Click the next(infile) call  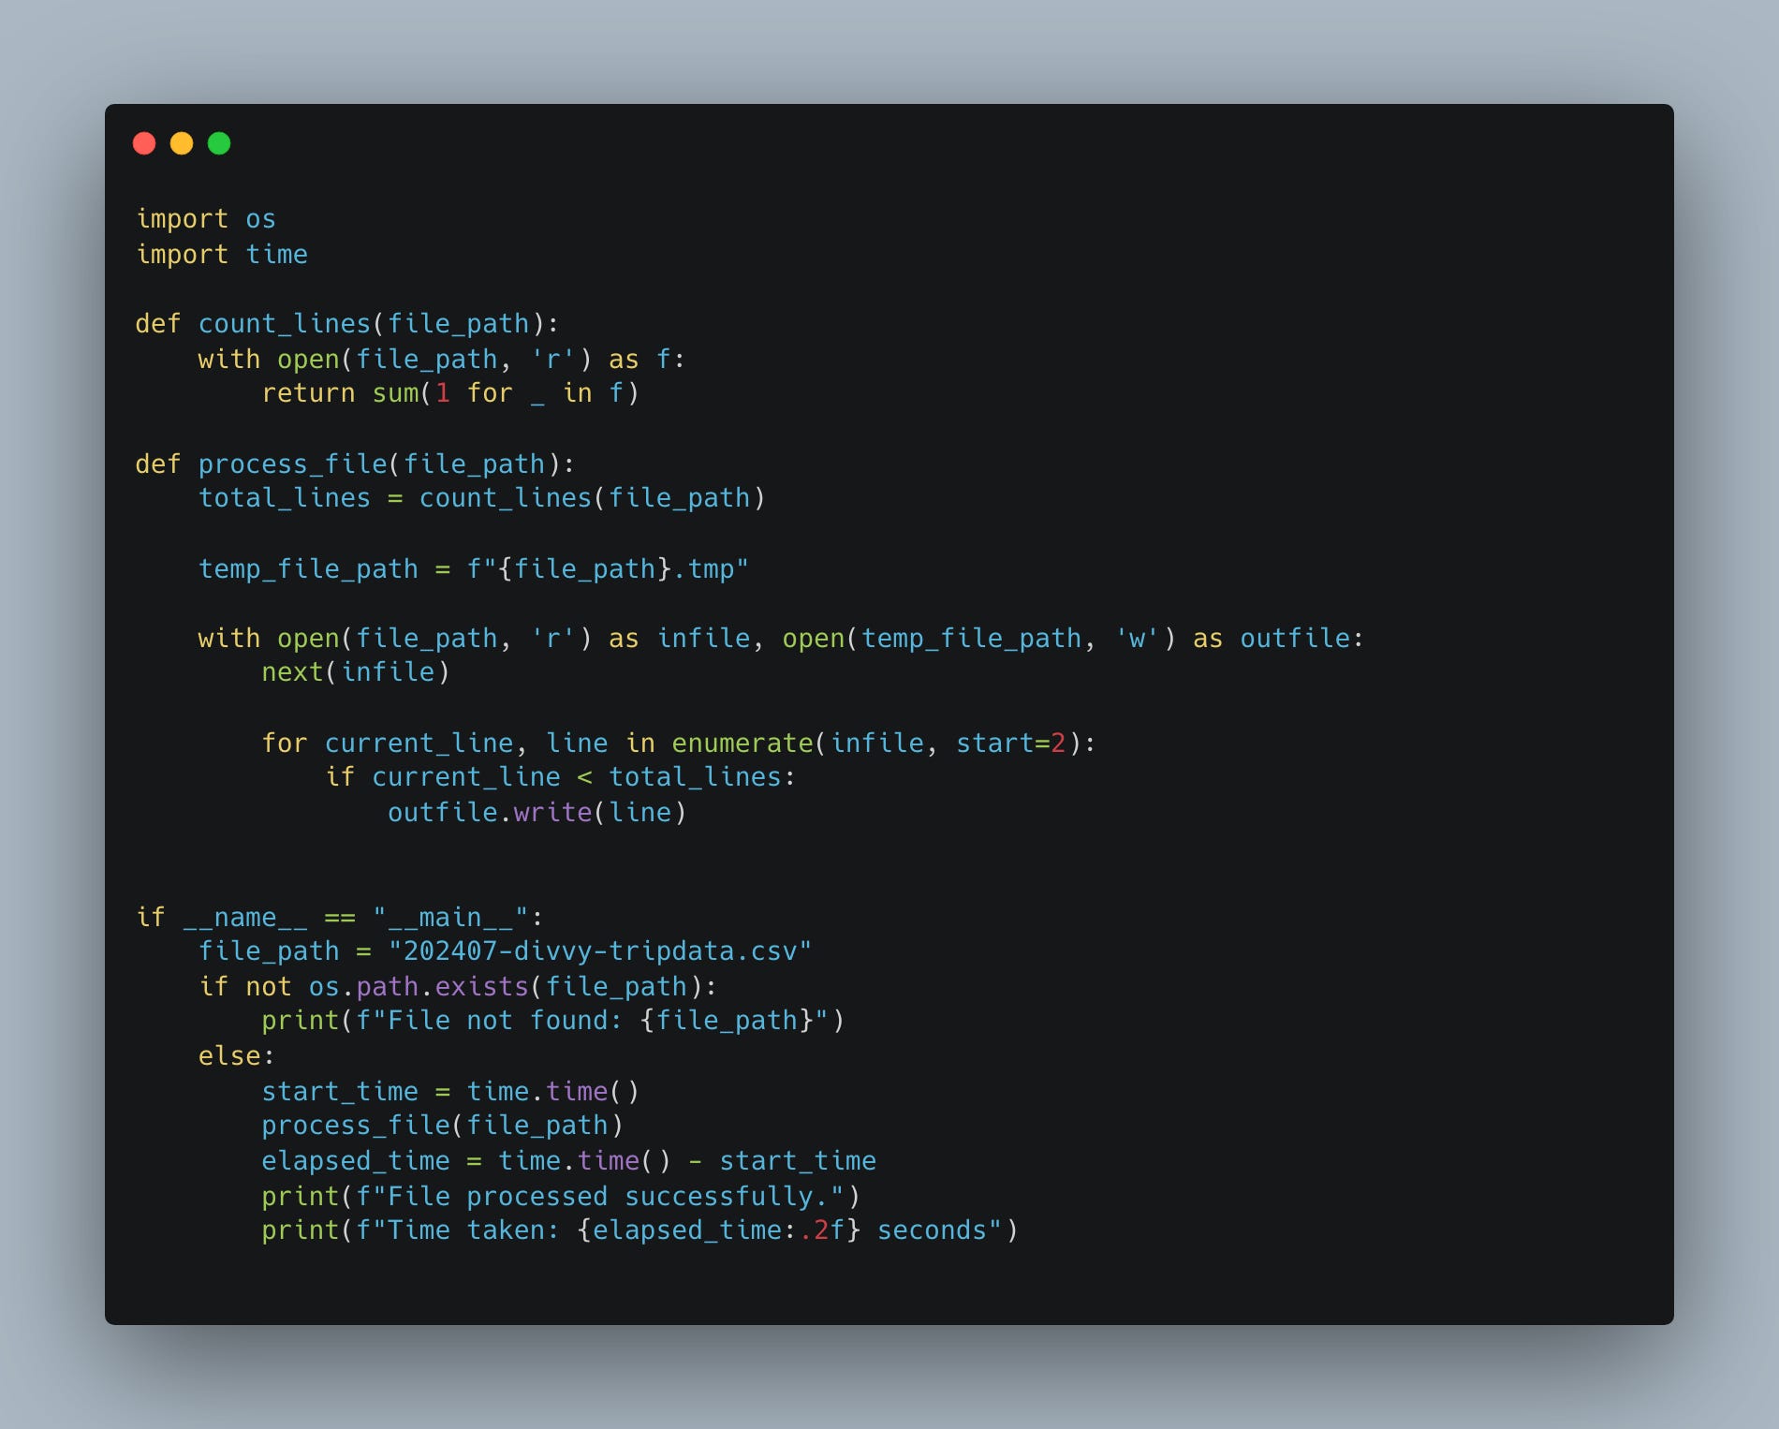[356, 672]
